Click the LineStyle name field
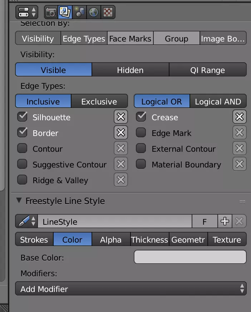This screenshot has height=312, width=251. tap(114, 221)
